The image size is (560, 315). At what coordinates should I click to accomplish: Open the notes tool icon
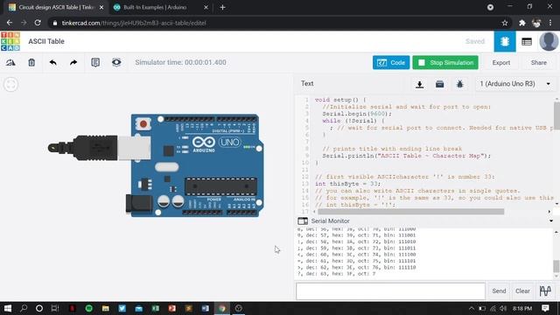pyautogui.click(x=95, y=62)
